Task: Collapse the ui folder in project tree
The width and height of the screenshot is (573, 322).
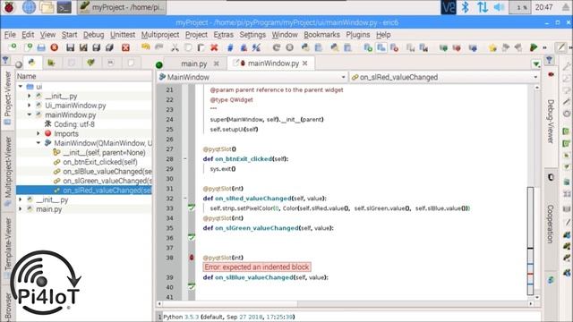Action: point(21,87)
